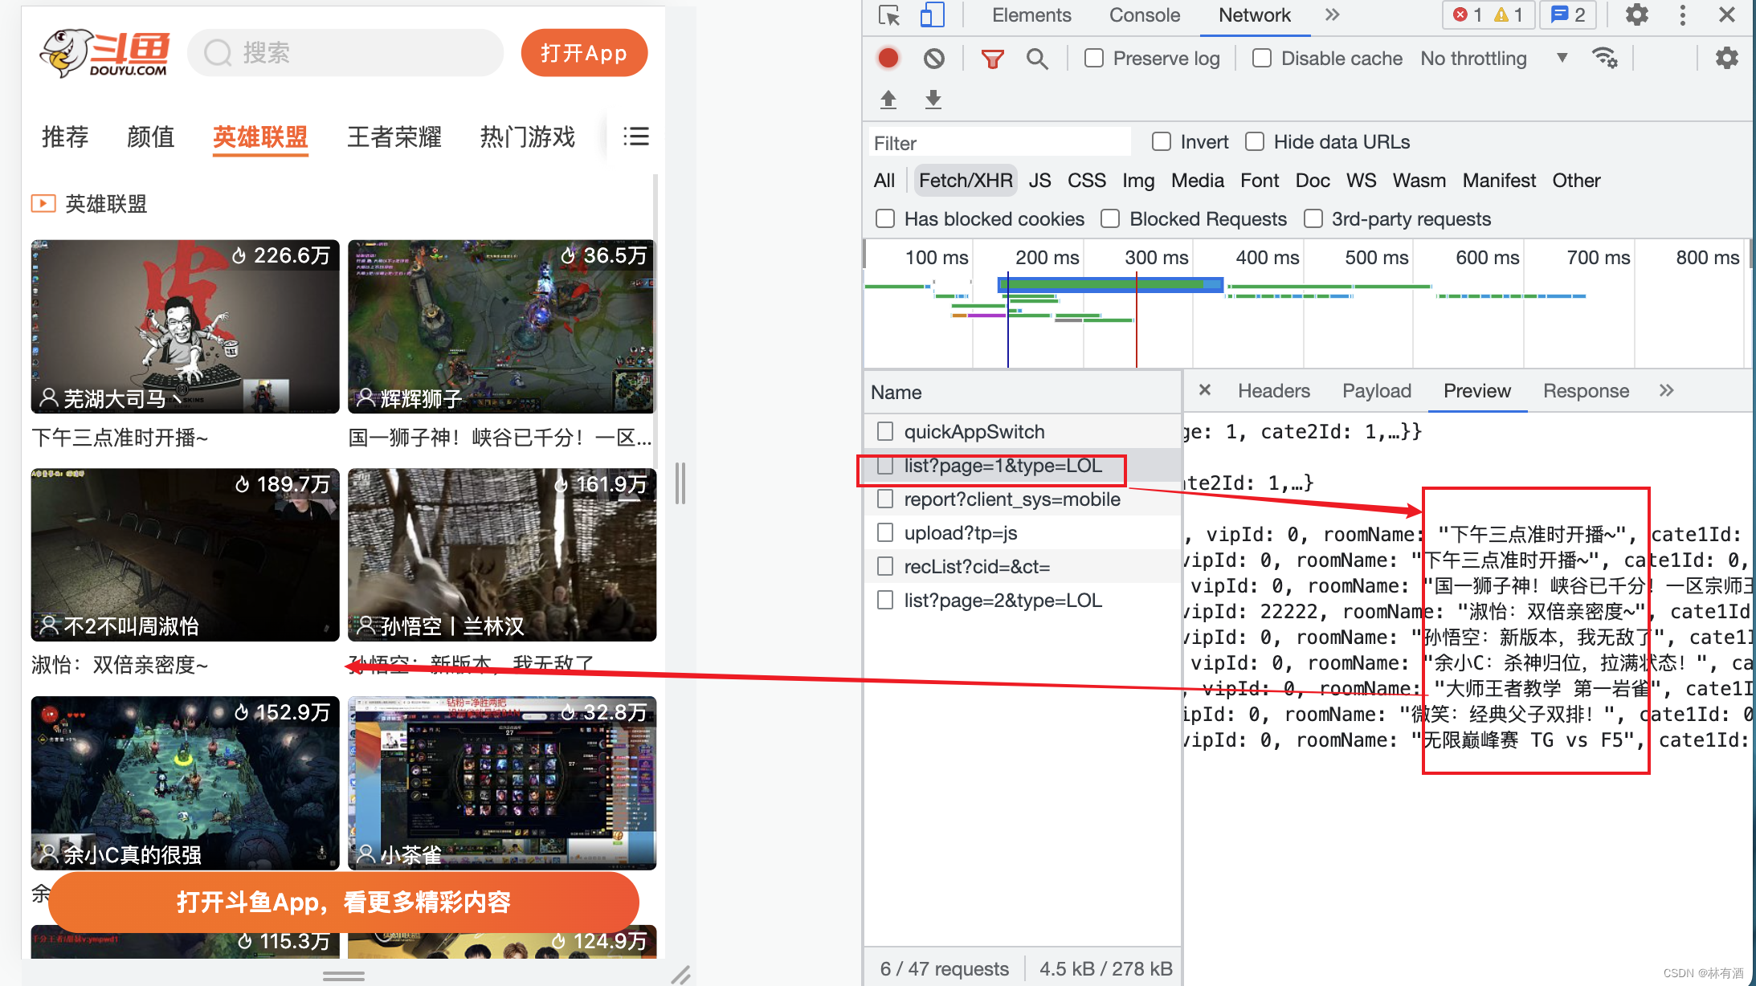Viewport: 1756px width, 986px height.
Task: Open DevTools settings gear
Action: pos(1636,14)
